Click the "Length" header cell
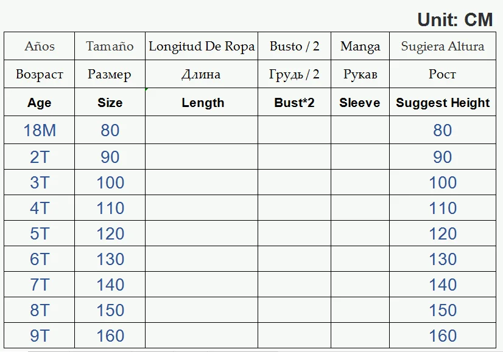503x352 pixels. 202,103
